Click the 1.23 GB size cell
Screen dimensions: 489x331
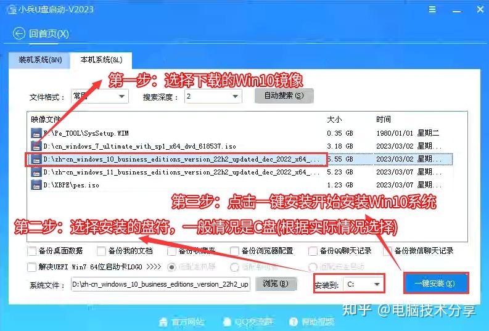tap(340, 185)
